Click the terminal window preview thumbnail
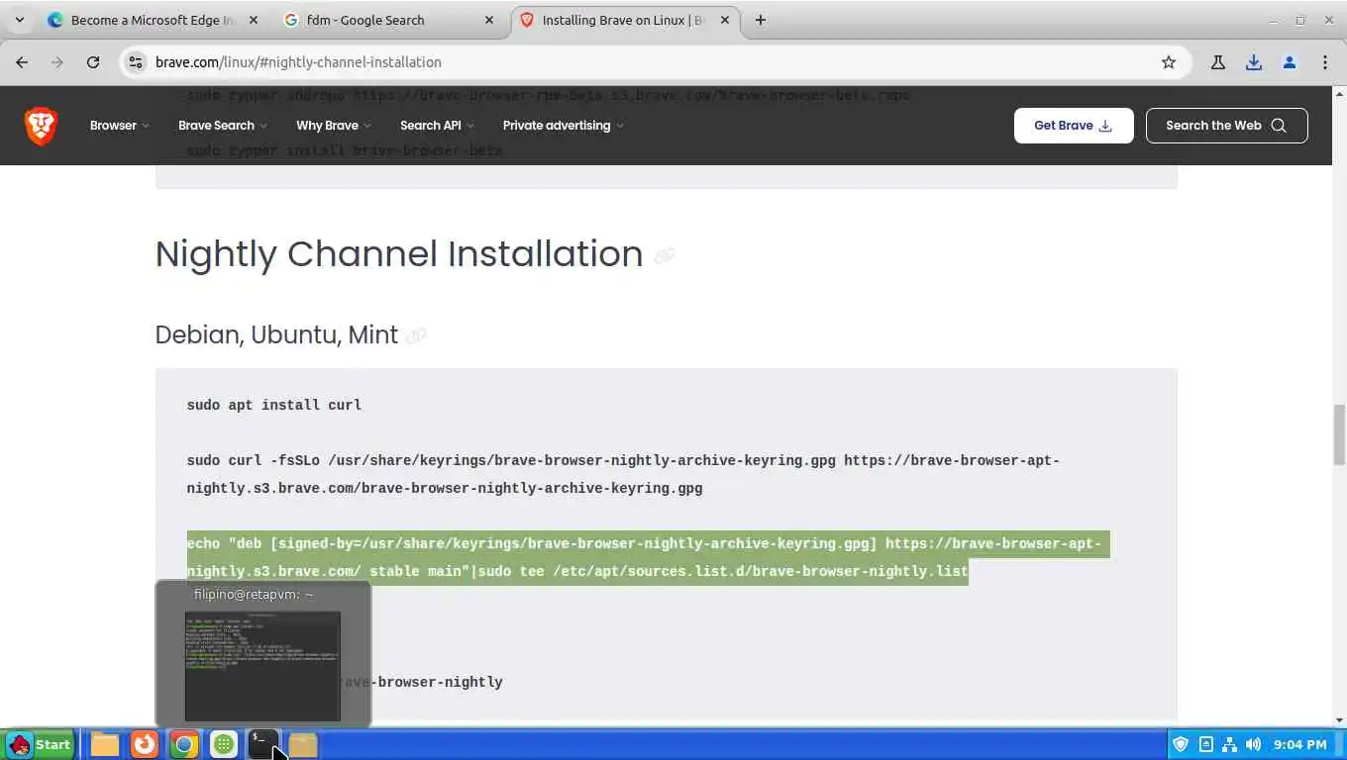Screen dimensions: 1347x760 [262, 666]
